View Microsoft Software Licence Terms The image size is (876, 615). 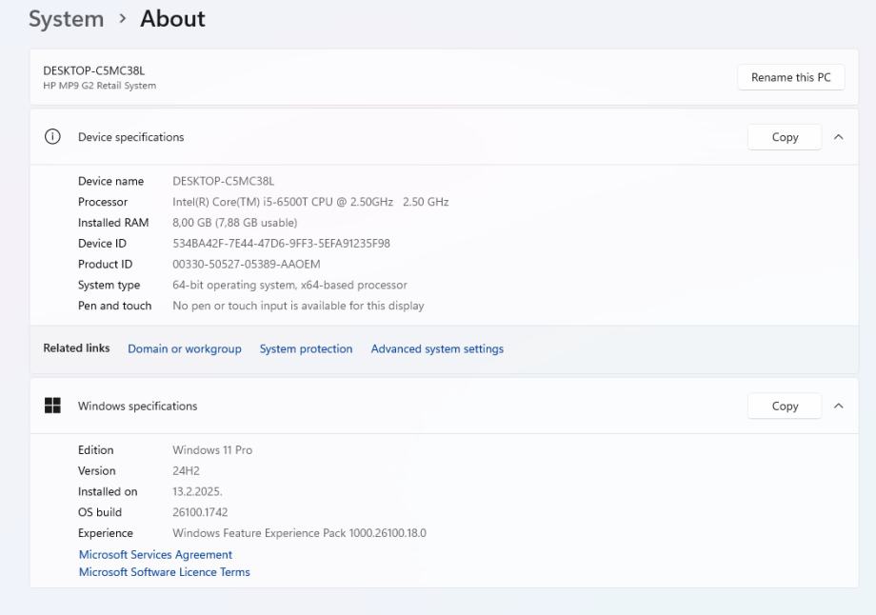click(164, 572)
